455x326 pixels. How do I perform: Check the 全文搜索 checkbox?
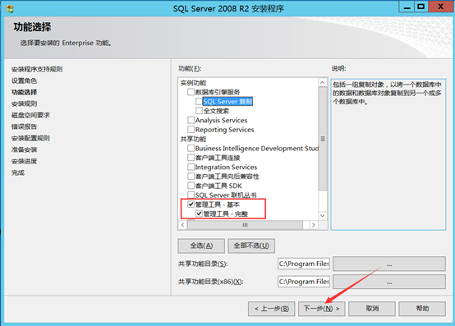coord(199,111)
